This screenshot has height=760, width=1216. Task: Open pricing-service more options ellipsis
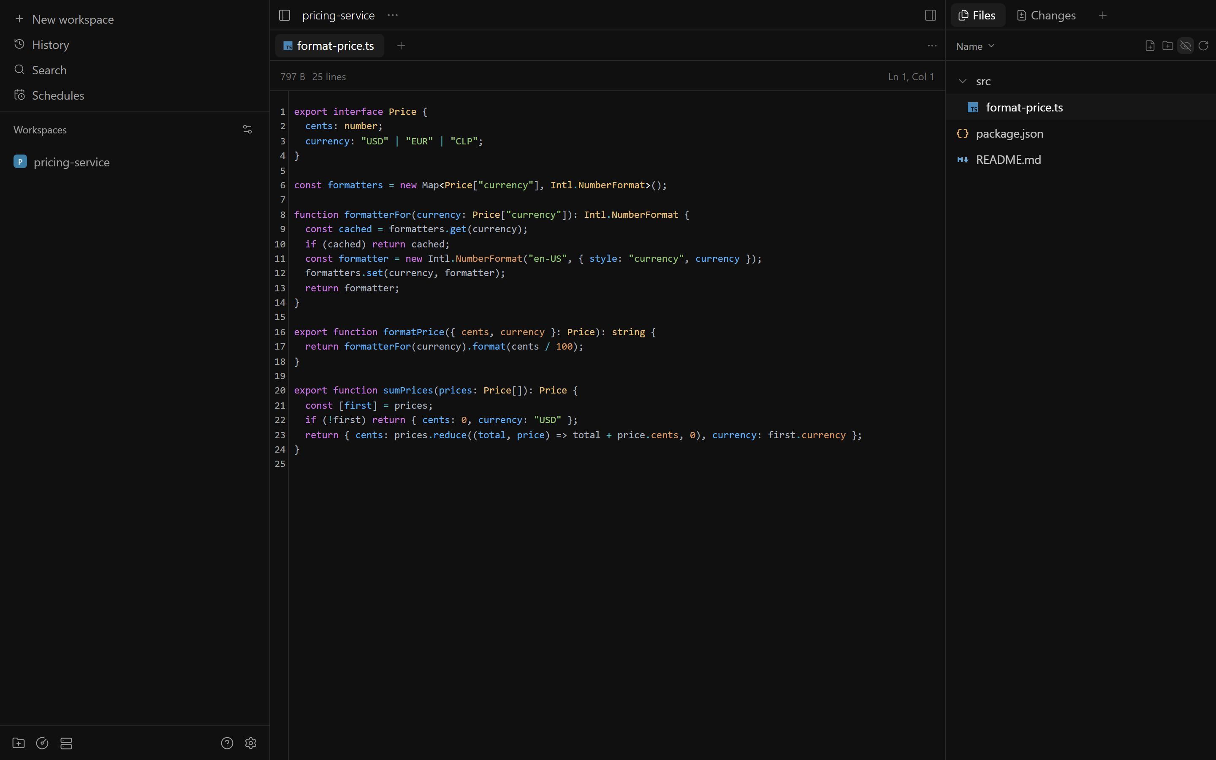coord(392,15)
